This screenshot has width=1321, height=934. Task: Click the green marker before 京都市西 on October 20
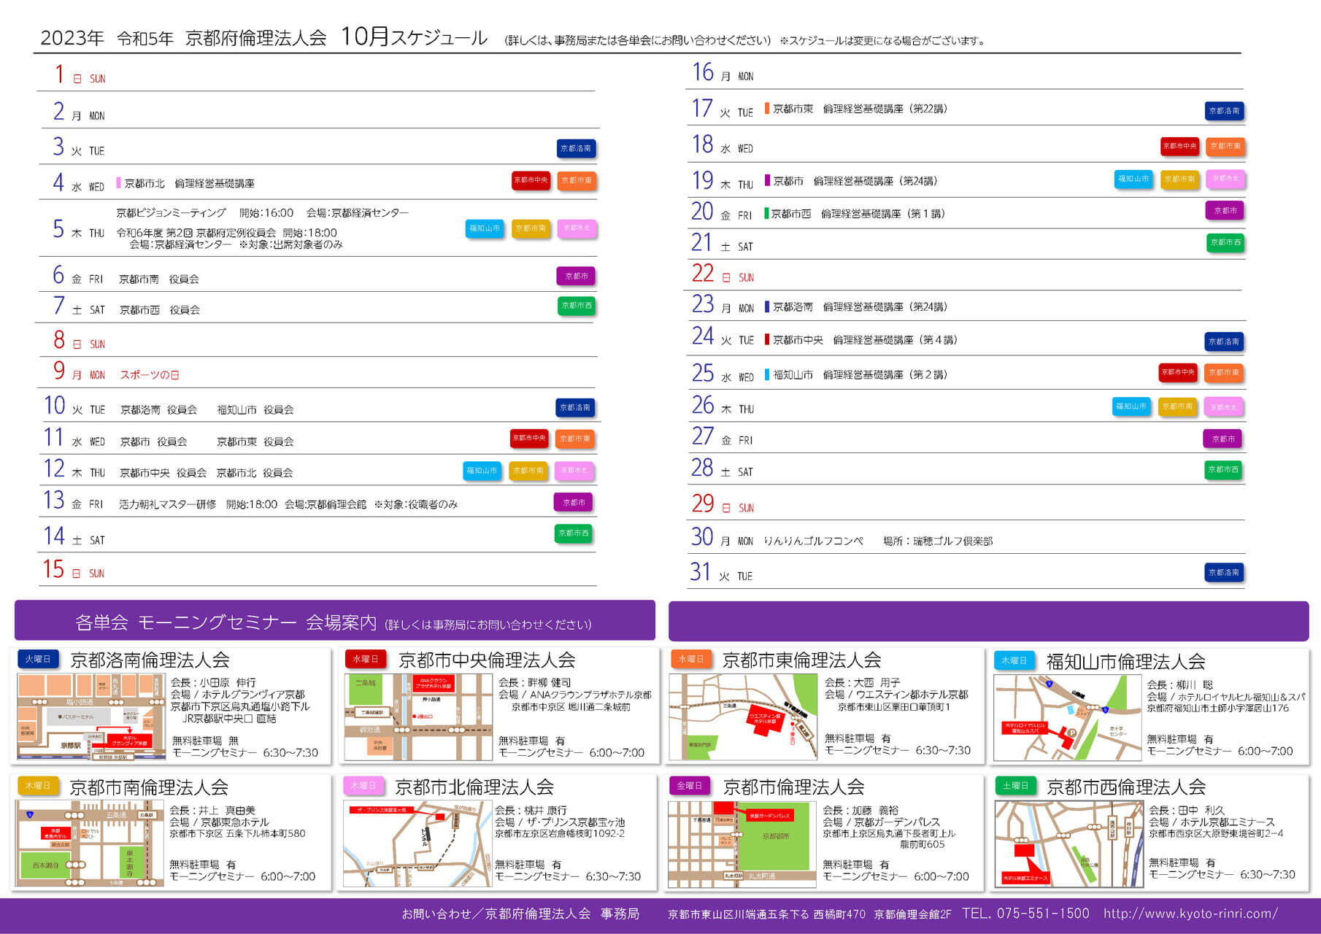tap(766, 213)
